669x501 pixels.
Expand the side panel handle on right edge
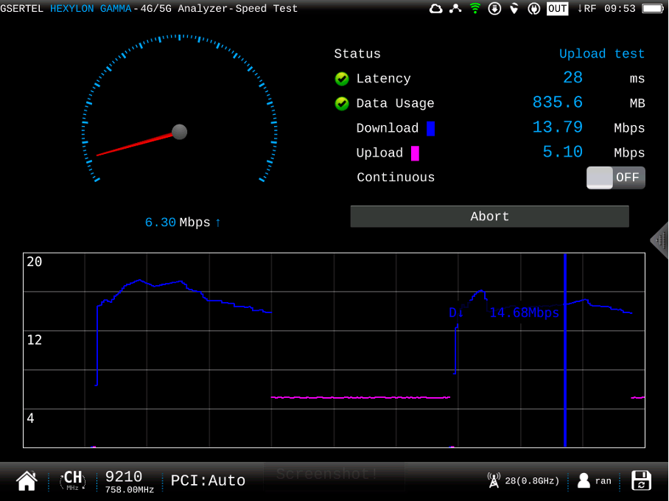[x=659, y=239]
